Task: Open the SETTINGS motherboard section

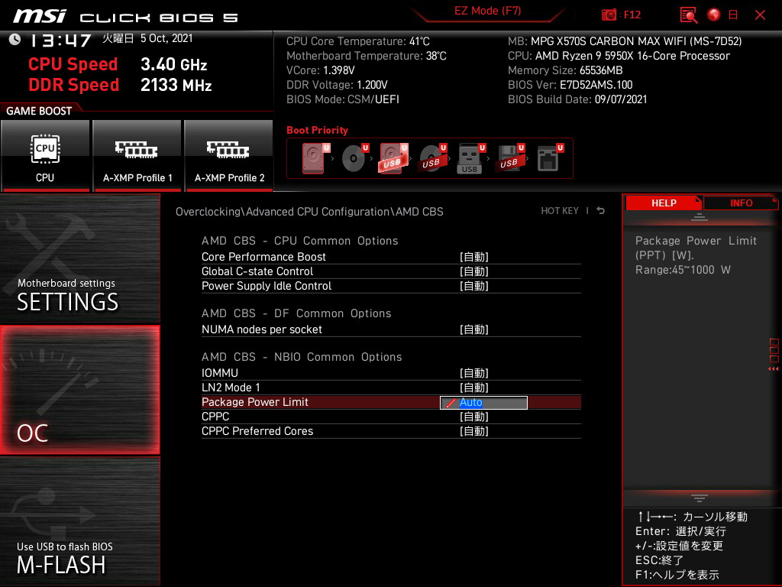Action: click(80, 259)
